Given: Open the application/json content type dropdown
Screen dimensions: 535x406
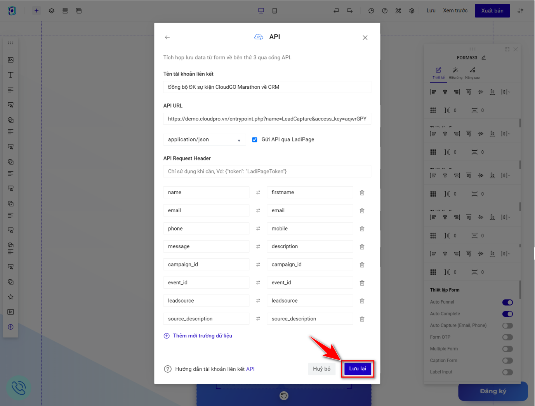Looking at the screenshot, I should point(204,140).
